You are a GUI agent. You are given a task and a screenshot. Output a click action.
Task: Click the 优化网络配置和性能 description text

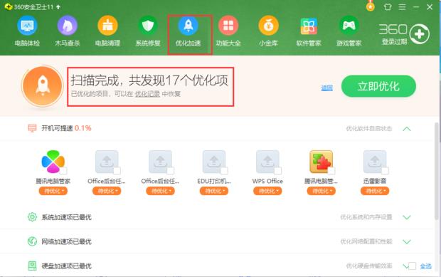tap(366, 241)
